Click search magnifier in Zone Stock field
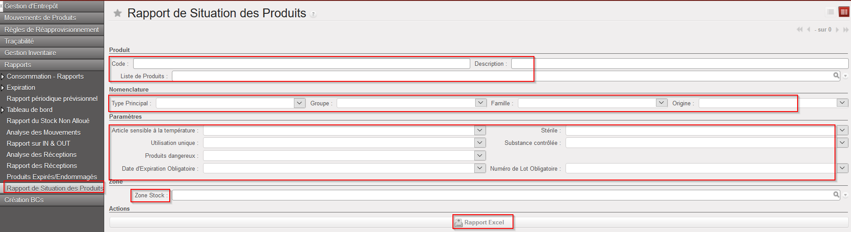 (x=836, y=195)
